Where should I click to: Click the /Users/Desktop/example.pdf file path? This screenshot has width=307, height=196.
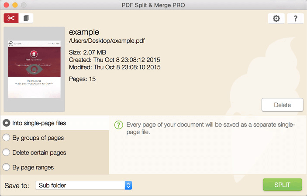pyautogui.click(x=107, y=41)
